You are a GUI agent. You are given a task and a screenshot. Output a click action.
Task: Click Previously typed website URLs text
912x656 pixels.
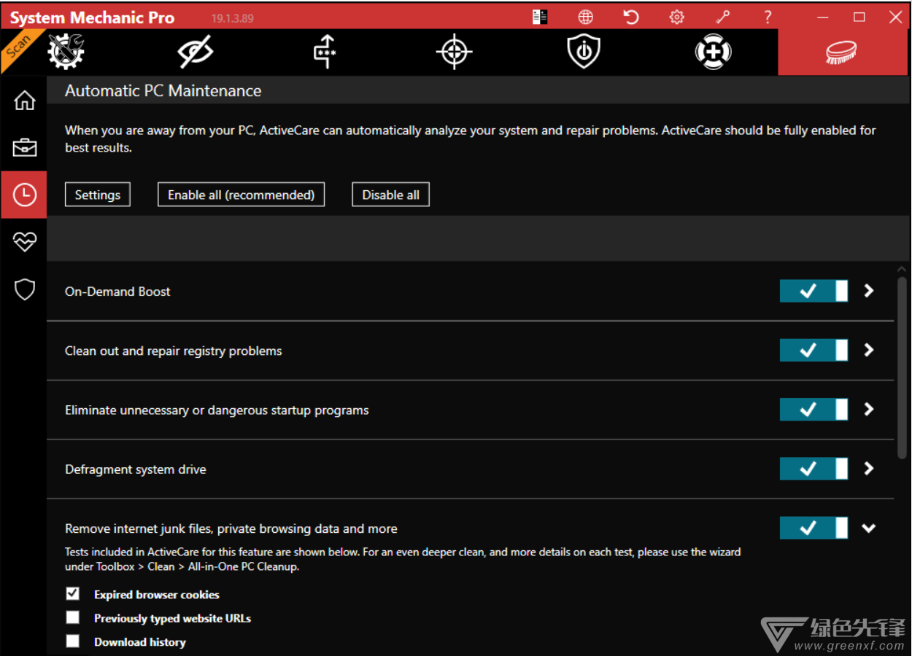point(172,618)
